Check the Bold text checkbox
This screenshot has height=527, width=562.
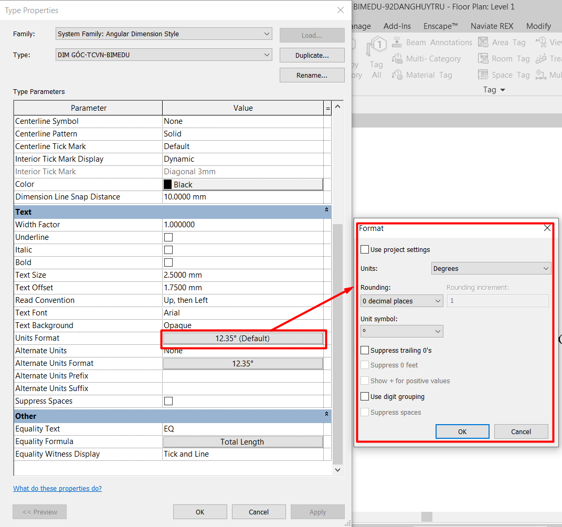click(x=168, y=262)
